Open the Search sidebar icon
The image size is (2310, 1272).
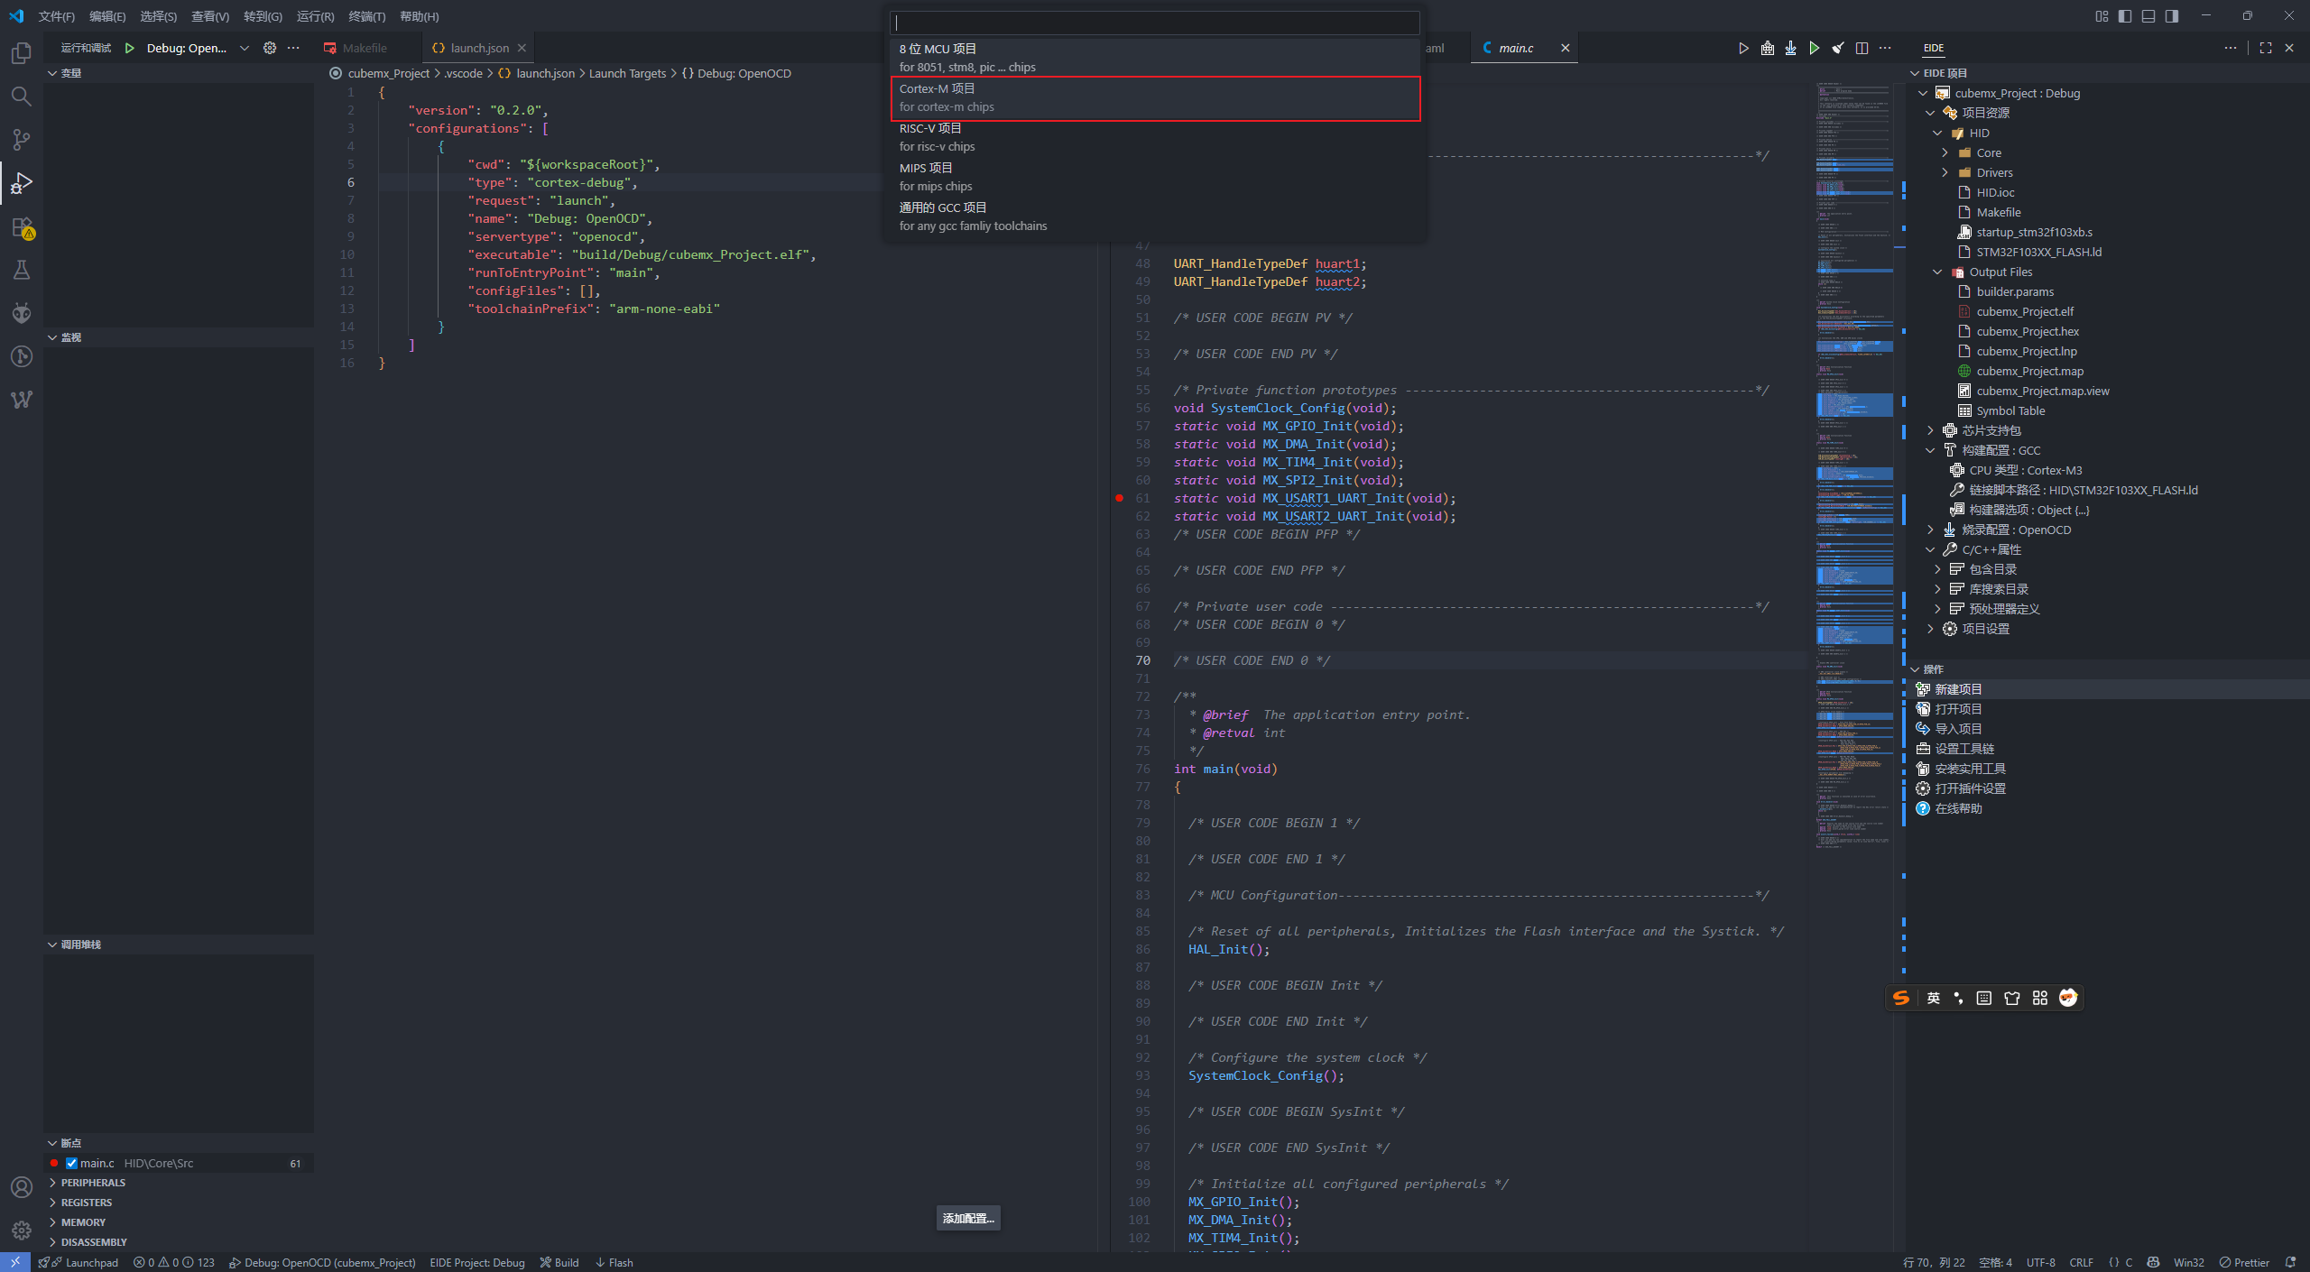point(22,97)
